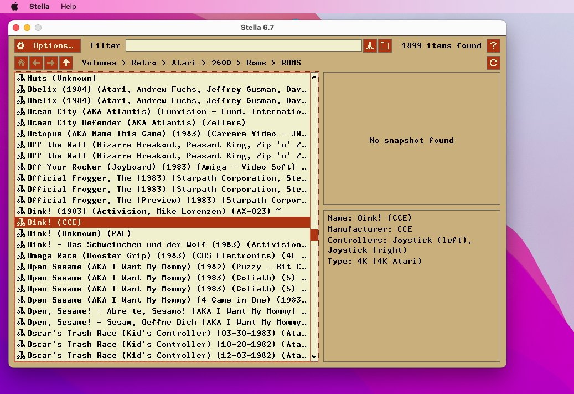Toggle the ROMs-only Atari icon filter

click(x=370, y=46)
